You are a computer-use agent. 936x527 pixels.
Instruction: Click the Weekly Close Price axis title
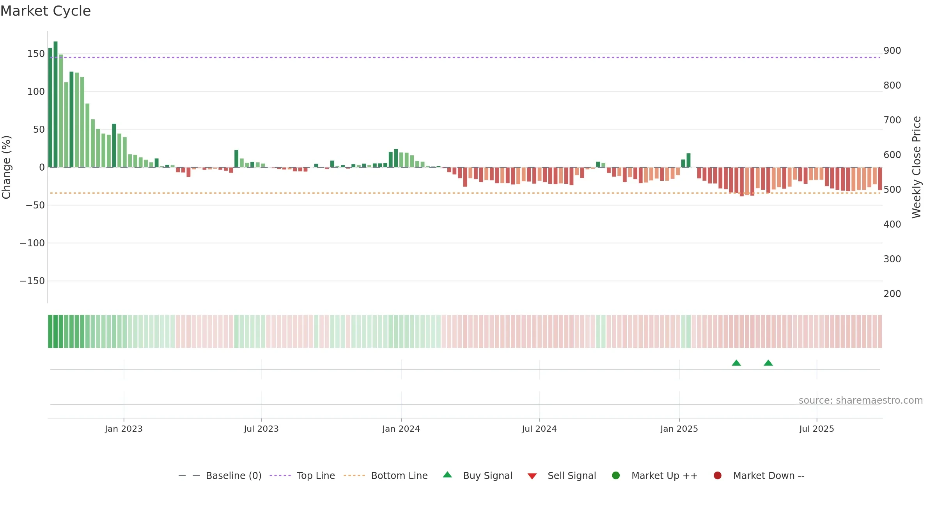pos(916,167)
